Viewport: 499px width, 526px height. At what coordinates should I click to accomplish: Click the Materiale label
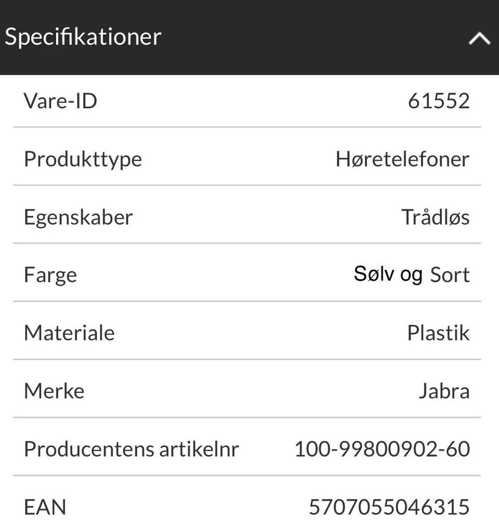[69, 333]
